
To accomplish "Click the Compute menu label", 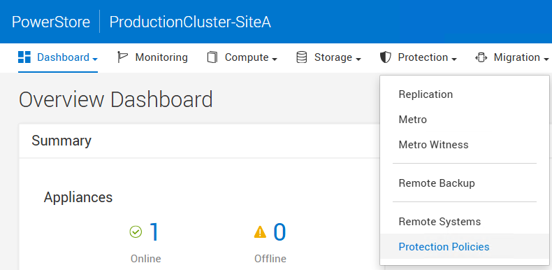I will 247,57.
